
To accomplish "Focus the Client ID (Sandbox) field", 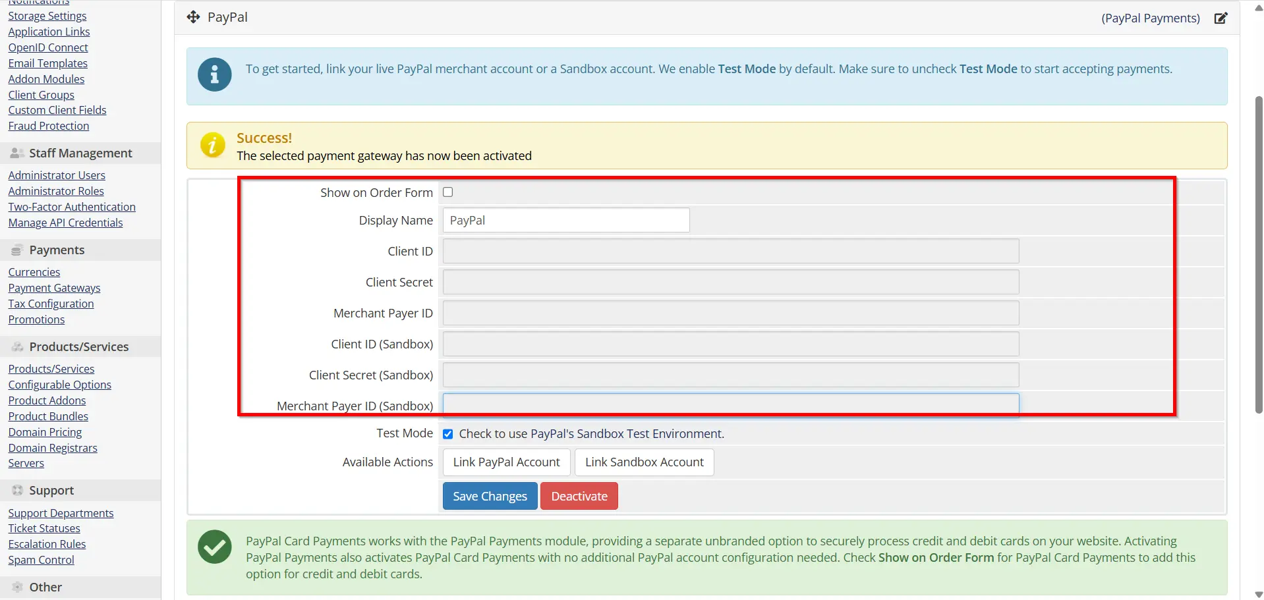I will 731,344.
